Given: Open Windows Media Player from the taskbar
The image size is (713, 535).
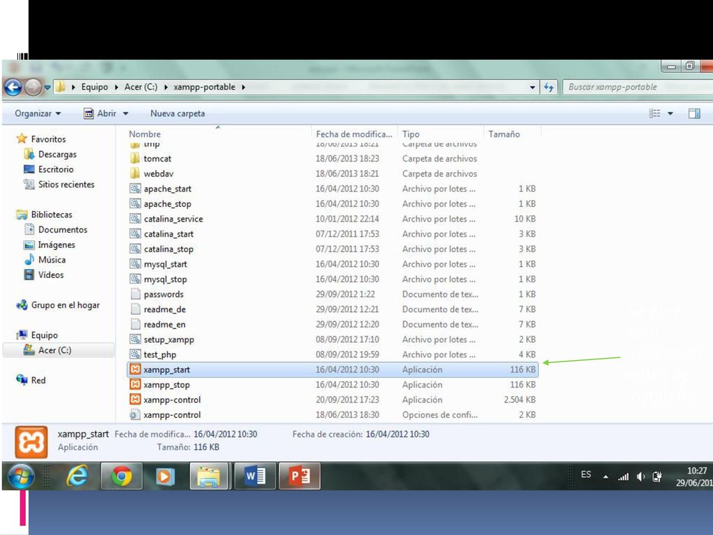Looking at the screenshot, I should coord(164,476).
